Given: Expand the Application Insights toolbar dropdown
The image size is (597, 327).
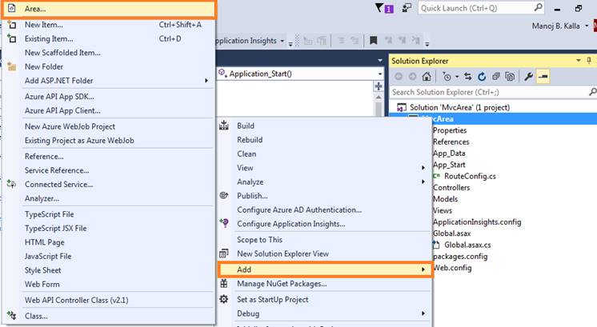Looking at the screenshot, I should (282, 41).
